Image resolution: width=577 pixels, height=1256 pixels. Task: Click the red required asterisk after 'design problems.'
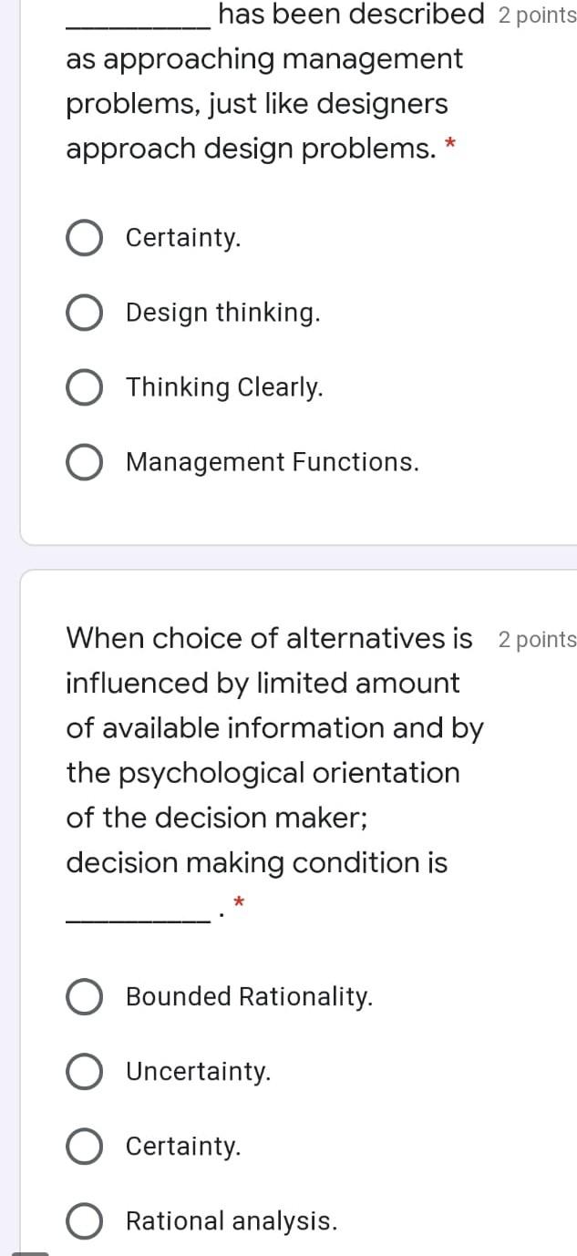click(x=449, y=146)
